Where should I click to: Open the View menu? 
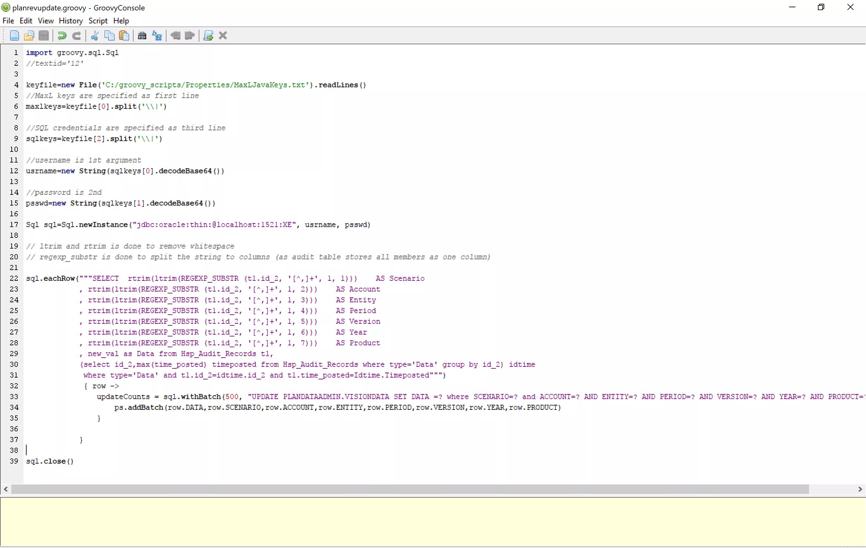point(46,21)
